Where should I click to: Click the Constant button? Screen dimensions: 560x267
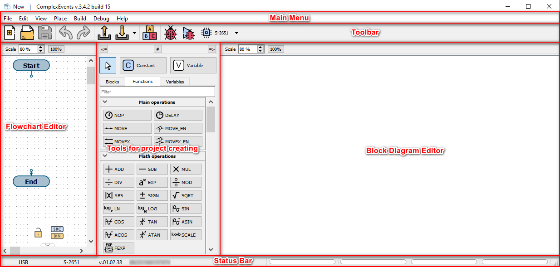(x=142, y=65)
